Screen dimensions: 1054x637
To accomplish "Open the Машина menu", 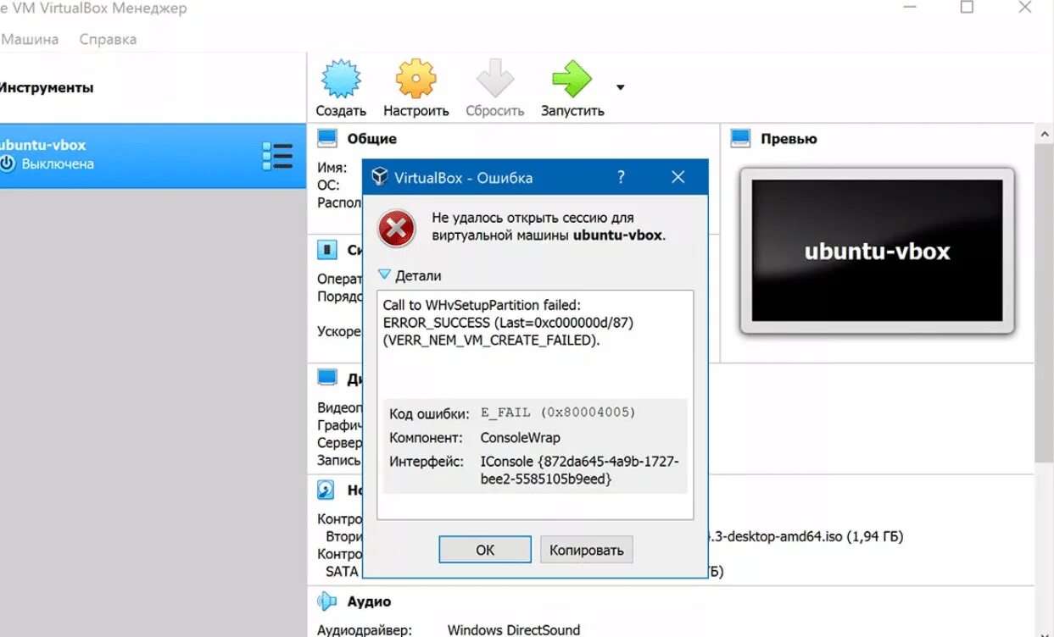I will [x=30, y=39].
